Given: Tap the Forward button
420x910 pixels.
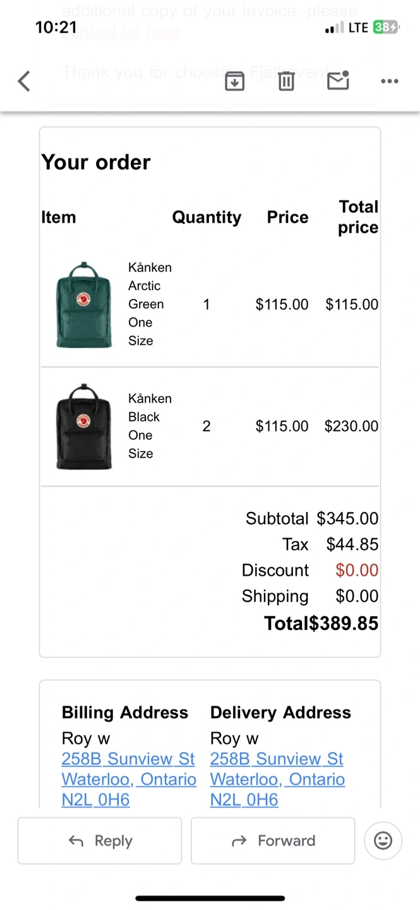Looking at the screenshot, I should click(273, 840).
